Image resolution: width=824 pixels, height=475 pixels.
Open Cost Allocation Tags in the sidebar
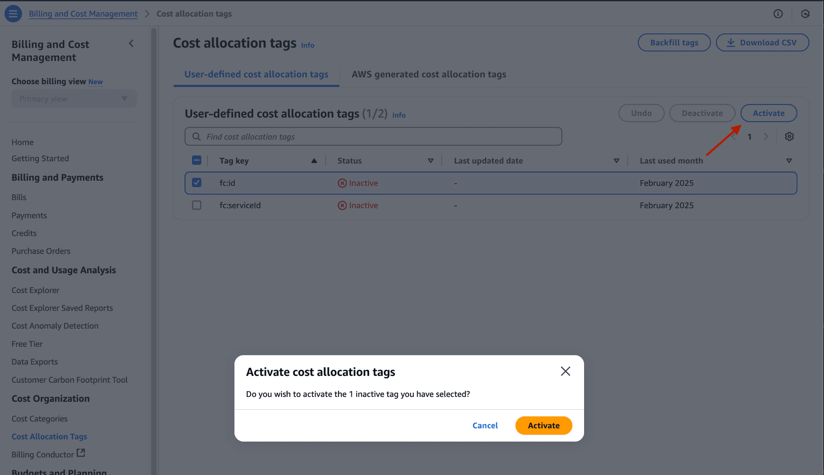(x=49, y=436)
